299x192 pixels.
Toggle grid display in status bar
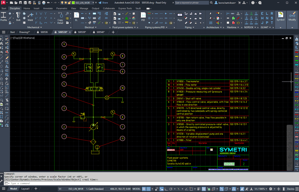click(144, 189)
